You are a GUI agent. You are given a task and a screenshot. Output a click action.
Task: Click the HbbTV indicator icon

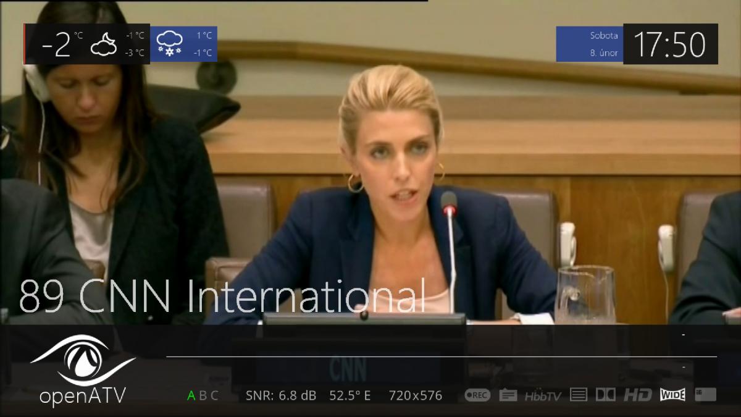[543, 396]
